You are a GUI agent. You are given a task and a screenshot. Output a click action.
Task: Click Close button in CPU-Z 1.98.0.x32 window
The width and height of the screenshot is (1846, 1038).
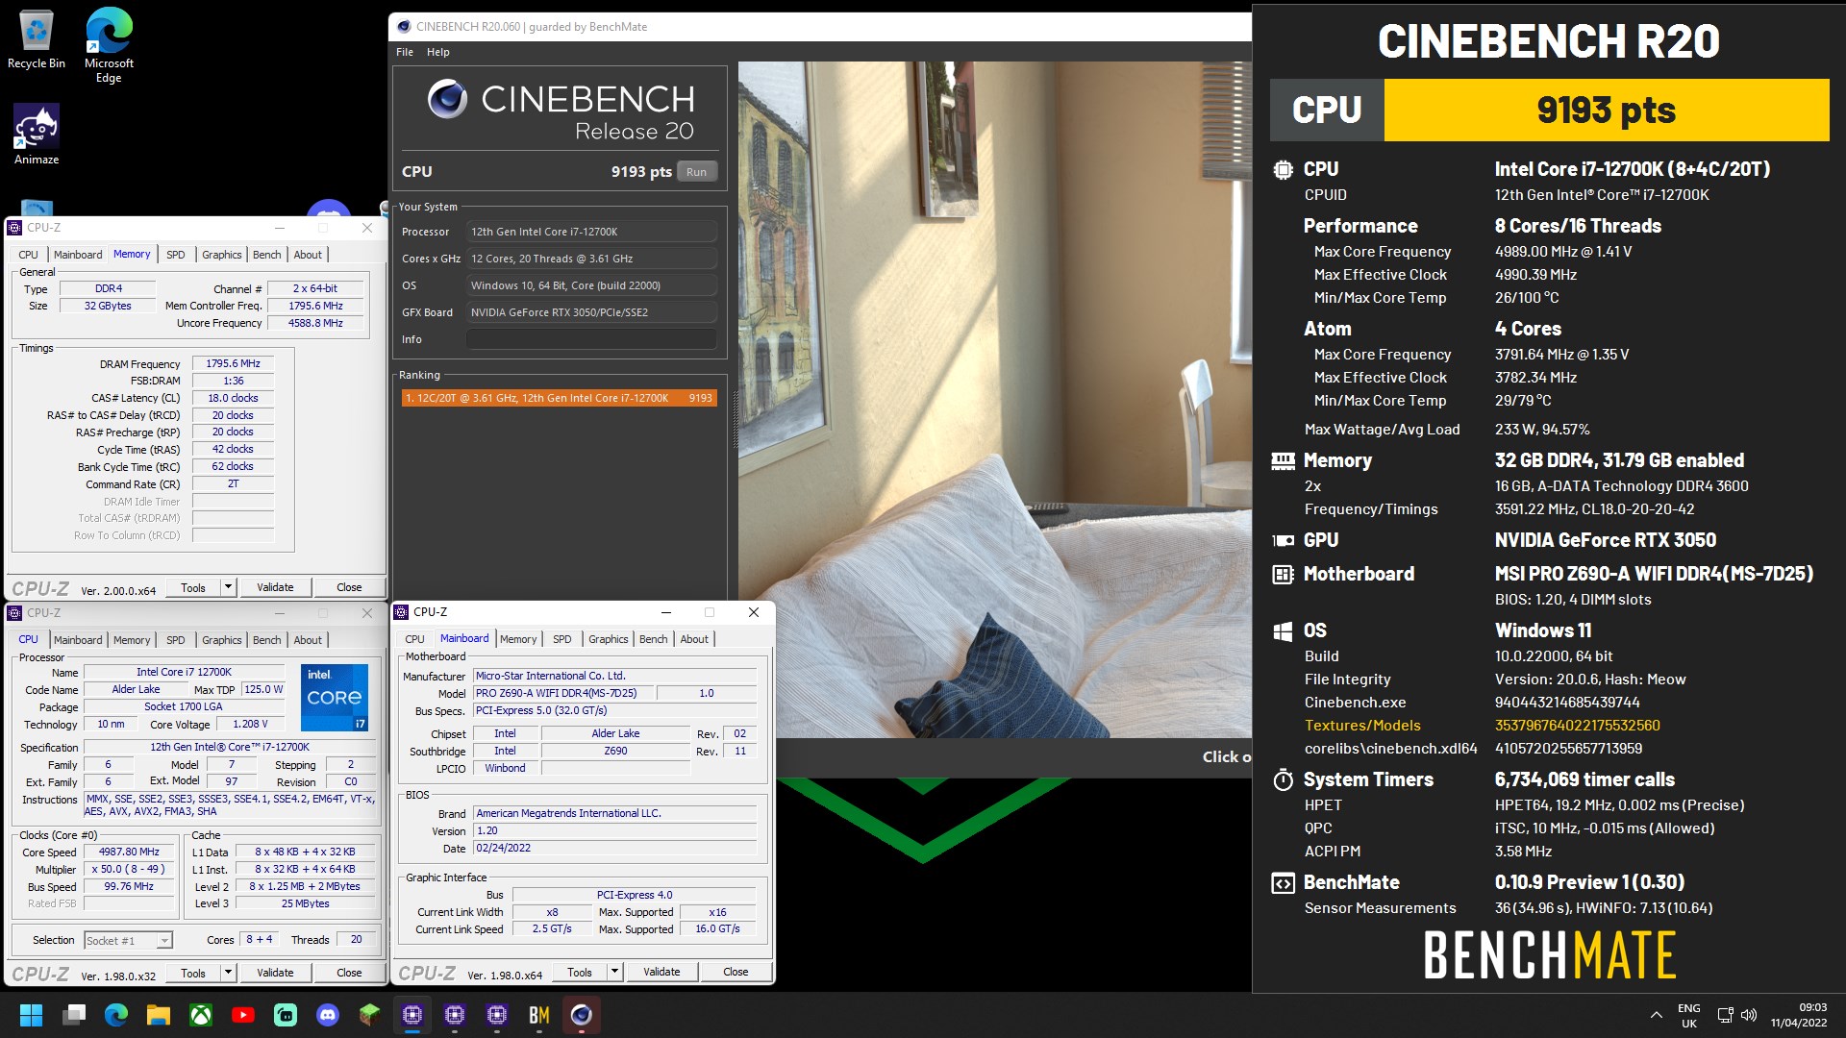point(349,973)
